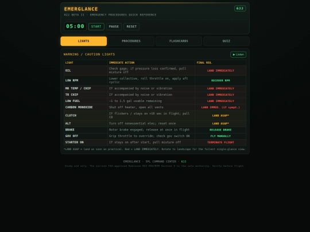Click LOW FUEL row's LAND IMMEDIATELY cell

point(220,101)
